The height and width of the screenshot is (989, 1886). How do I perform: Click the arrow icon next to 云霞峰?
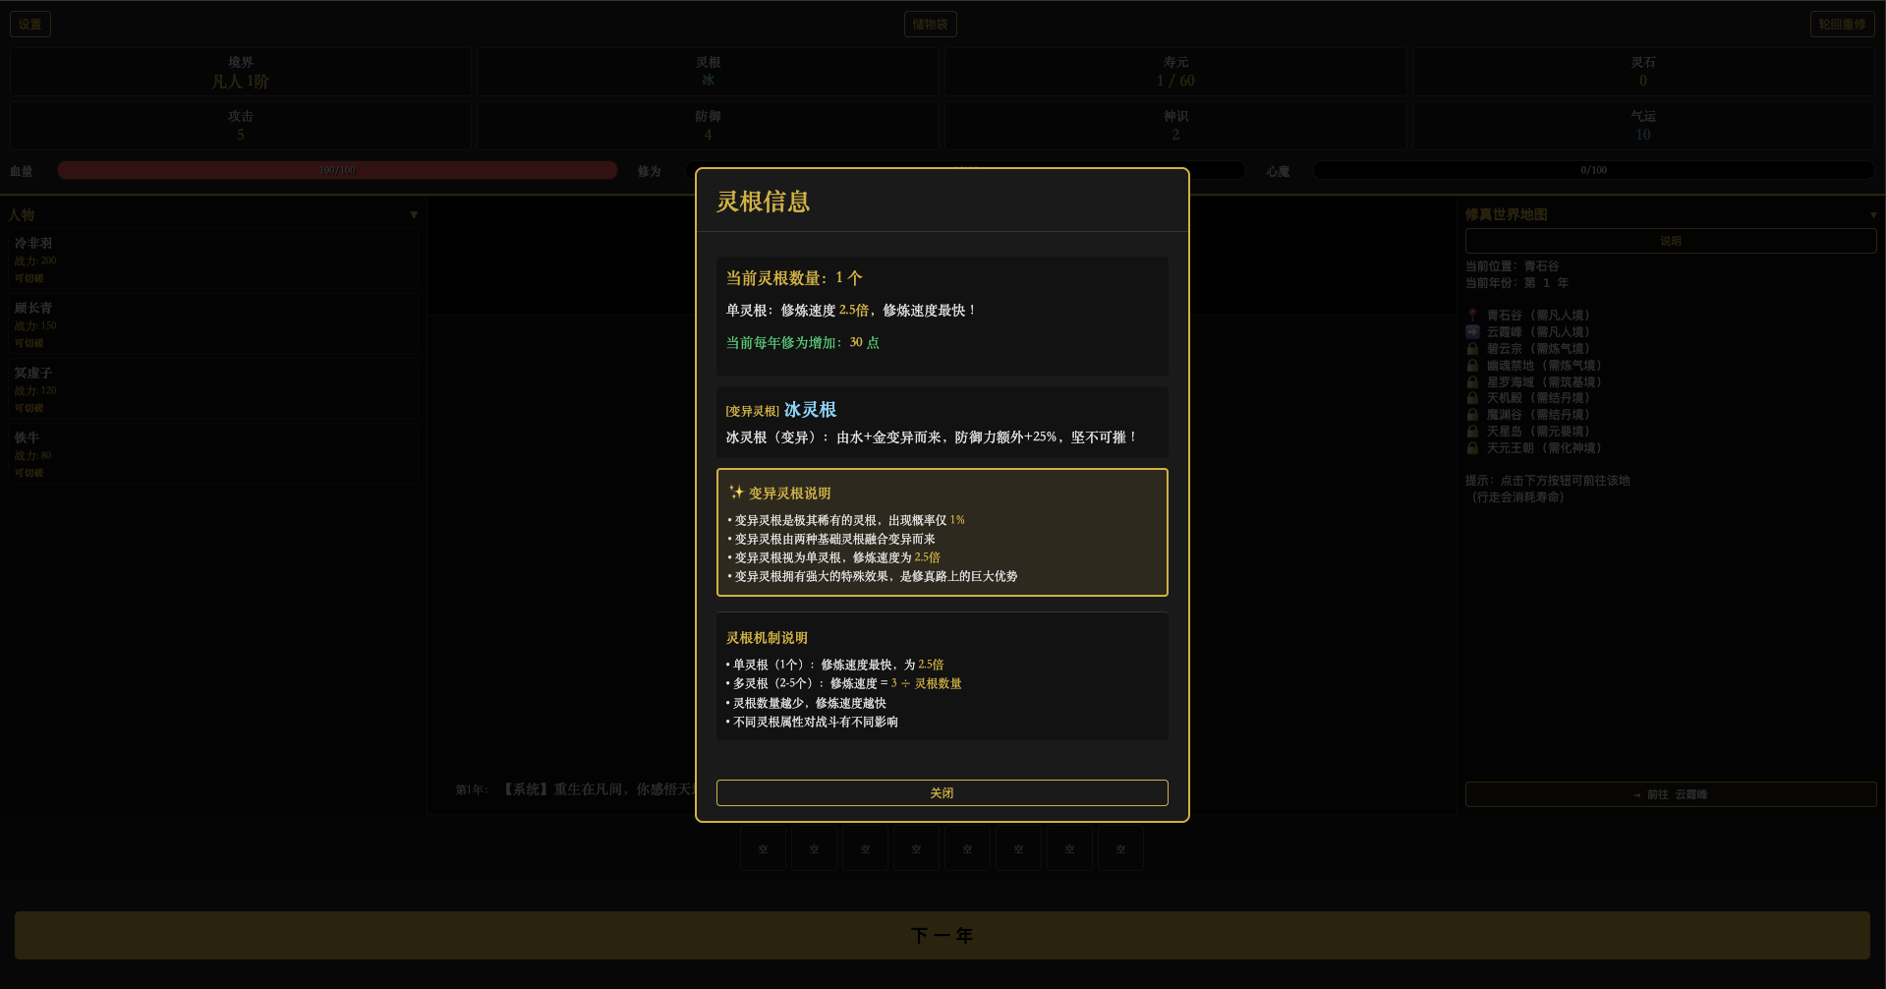point(1472,332)
